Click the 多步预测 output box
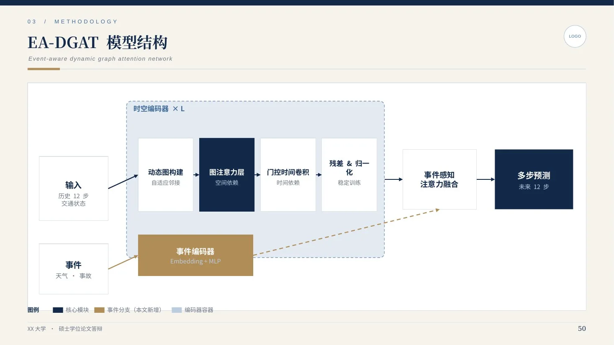The height and width of the screenshot is (345, 614). point(534,179)
